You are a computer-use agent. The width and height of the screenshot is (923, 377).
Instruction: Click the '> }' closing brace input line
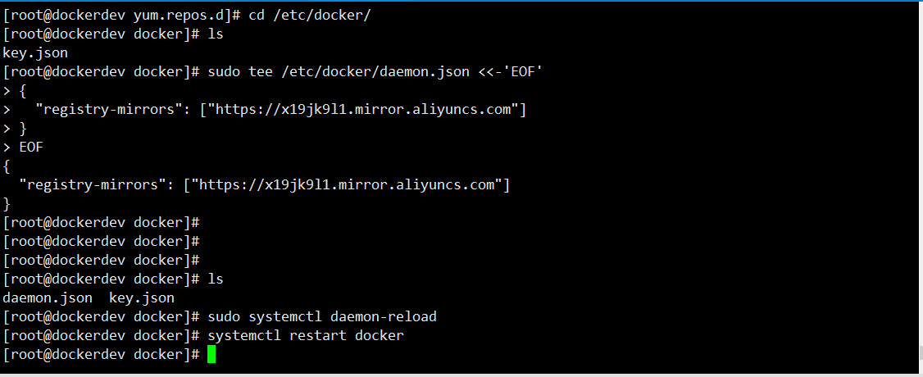click(x=15, y=128)
